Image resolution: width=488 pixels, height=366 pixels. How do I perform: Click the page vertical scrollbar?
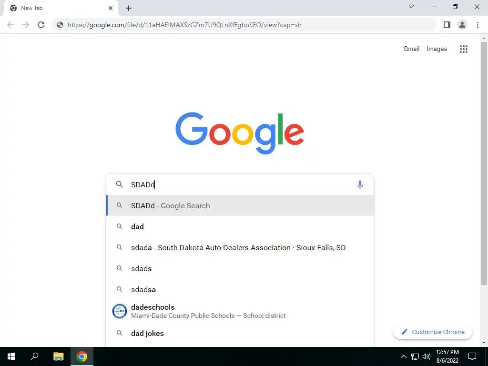pos(484,163)
